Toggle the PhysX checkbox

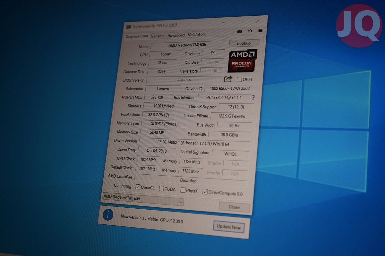pos(183,190)
